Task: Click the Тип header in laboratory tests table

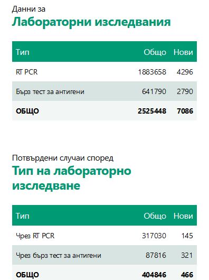Action: [23, 52]
